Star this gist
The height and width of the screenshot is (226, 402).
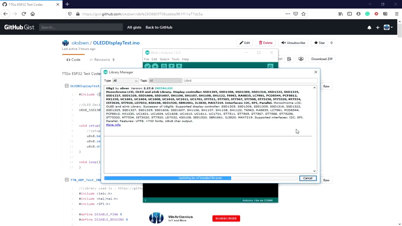click(x=319, y=43)
